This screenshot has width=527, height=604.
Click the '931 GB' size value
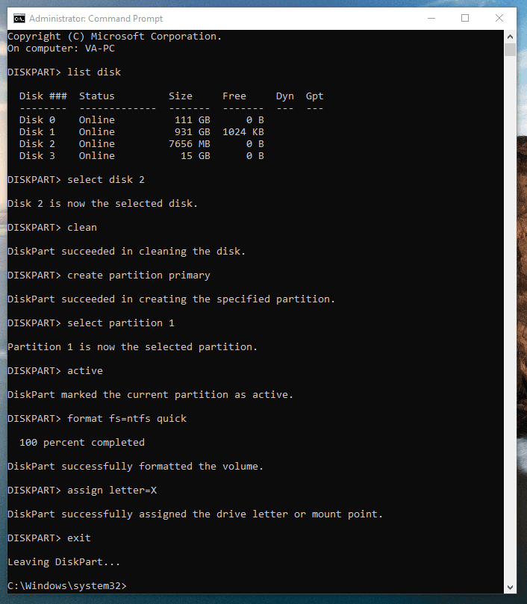[x=193, y=132]
